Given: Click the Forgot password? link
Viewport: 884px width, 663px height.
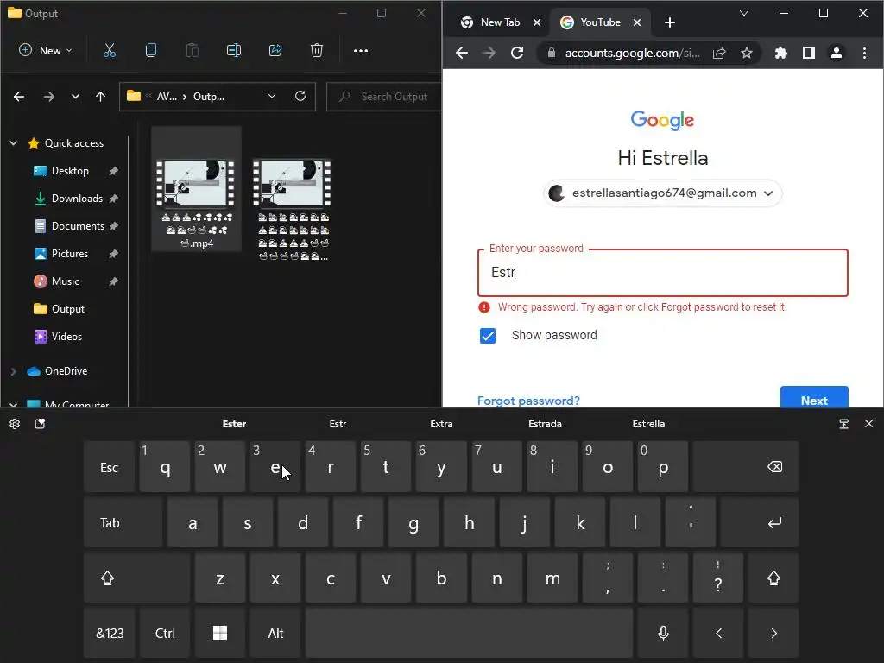Looking at the screenshot, I should [528, 401].
